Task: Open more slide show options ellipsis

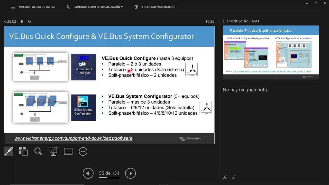Action: pos(83,151)
